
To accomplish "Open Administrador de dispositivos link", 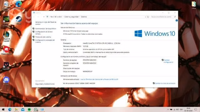I will pos(46,29).
